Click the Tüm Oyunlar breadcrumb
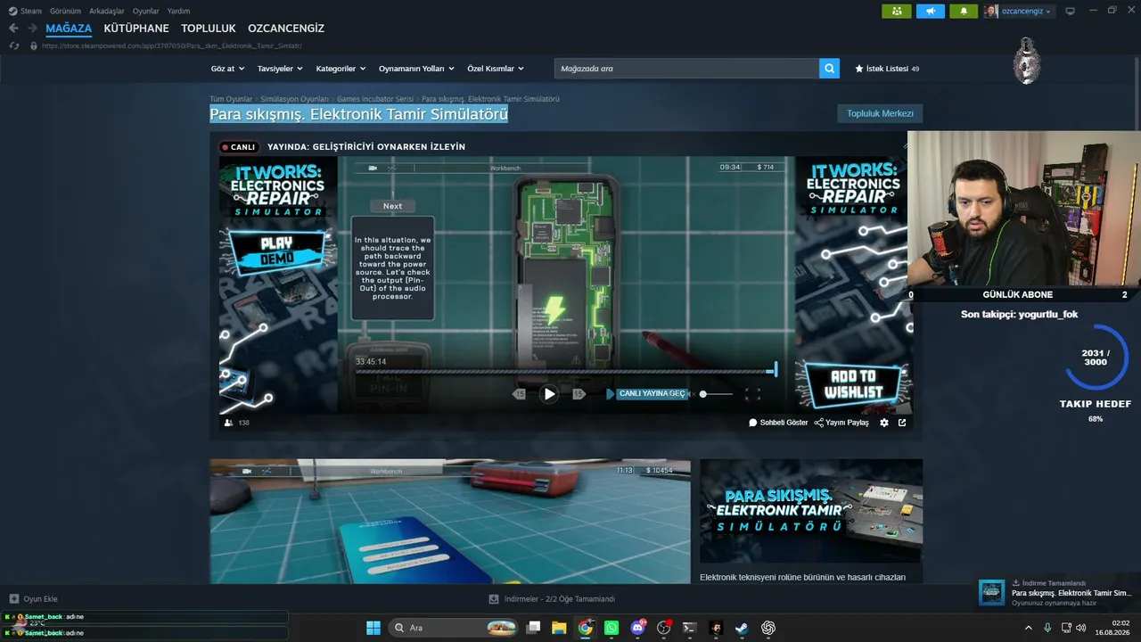The height and width of the screenshot is (642, 1141). [x=231, y=99]
